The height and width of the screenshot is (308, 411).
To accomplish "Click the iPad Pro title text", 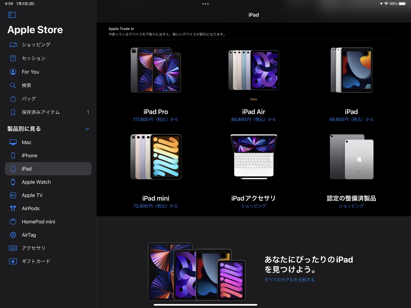I will tap(156, 112).
